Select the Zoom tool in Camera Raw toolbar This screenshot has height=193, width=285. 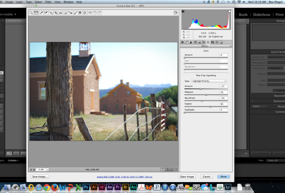[x=31, y=13]
